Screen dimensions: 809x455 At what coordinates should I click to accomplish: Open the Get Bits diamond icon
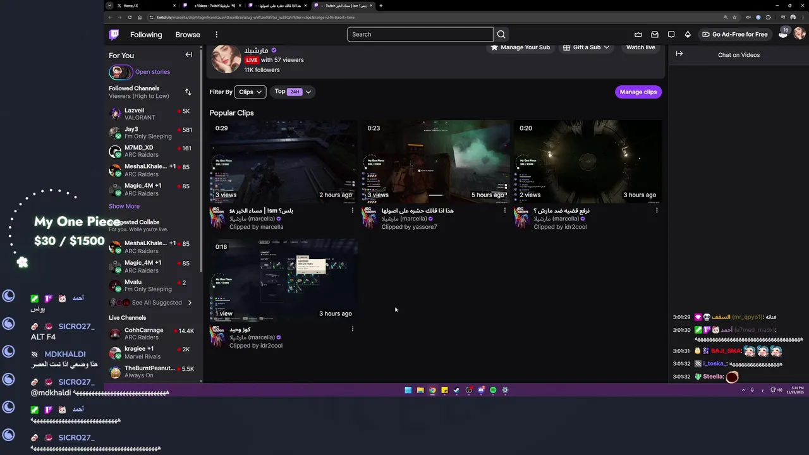pos(688,35)
